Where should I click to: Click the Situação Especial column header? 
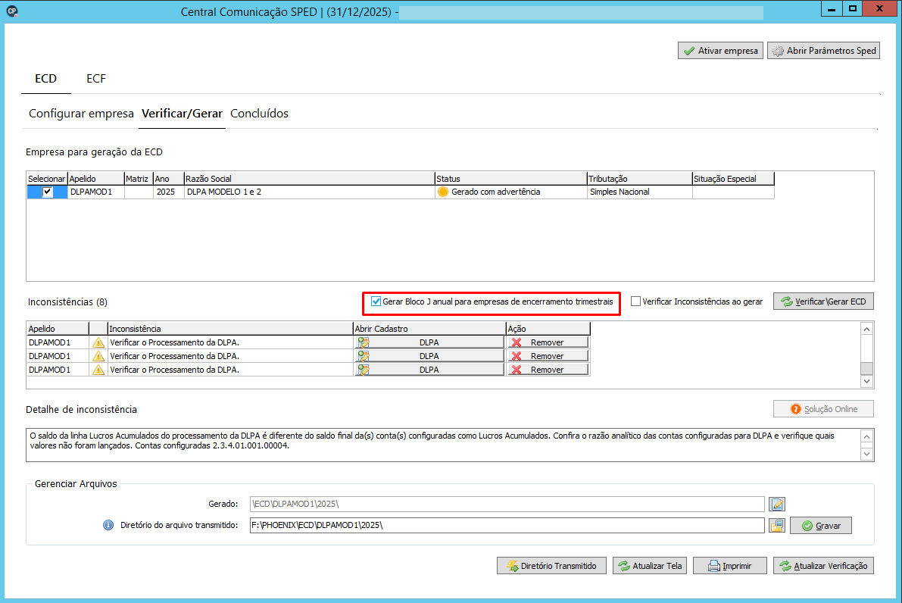pos(733,178)
